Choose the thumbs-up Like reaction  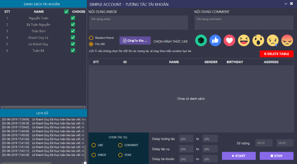[x=215, y=40]
